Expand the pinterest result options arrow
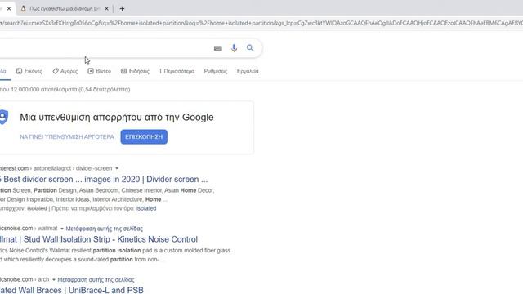This screenshot has width=523, height=294. pos(117,168)
